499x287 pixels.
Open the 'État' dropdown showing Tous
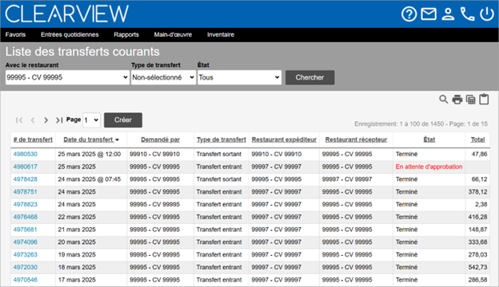tap(239, 77)
